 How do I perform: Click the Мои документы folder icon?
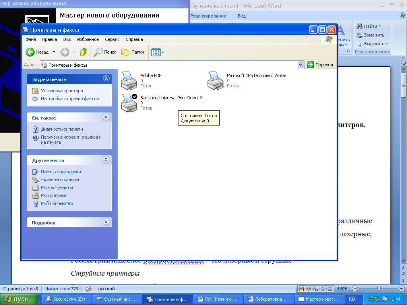coord(35,187)
